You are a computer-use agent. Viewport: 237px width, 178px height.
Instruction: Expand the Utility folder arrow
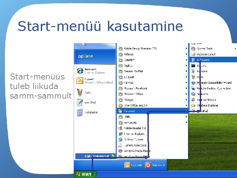tap(186, 117)
